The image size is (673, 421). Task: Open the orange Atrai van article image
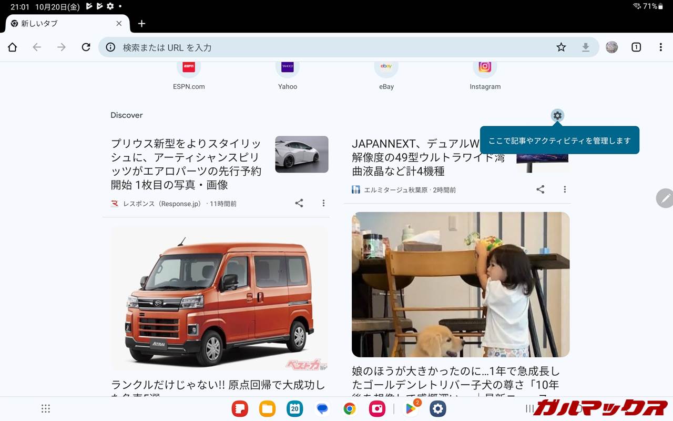(219, 298)
